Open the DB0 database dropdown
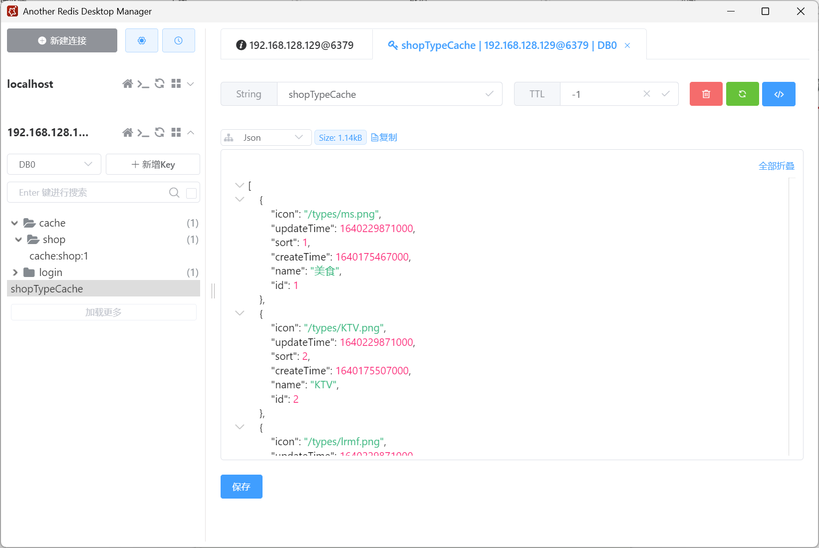 pyautogui.click(x=54, y=164)
